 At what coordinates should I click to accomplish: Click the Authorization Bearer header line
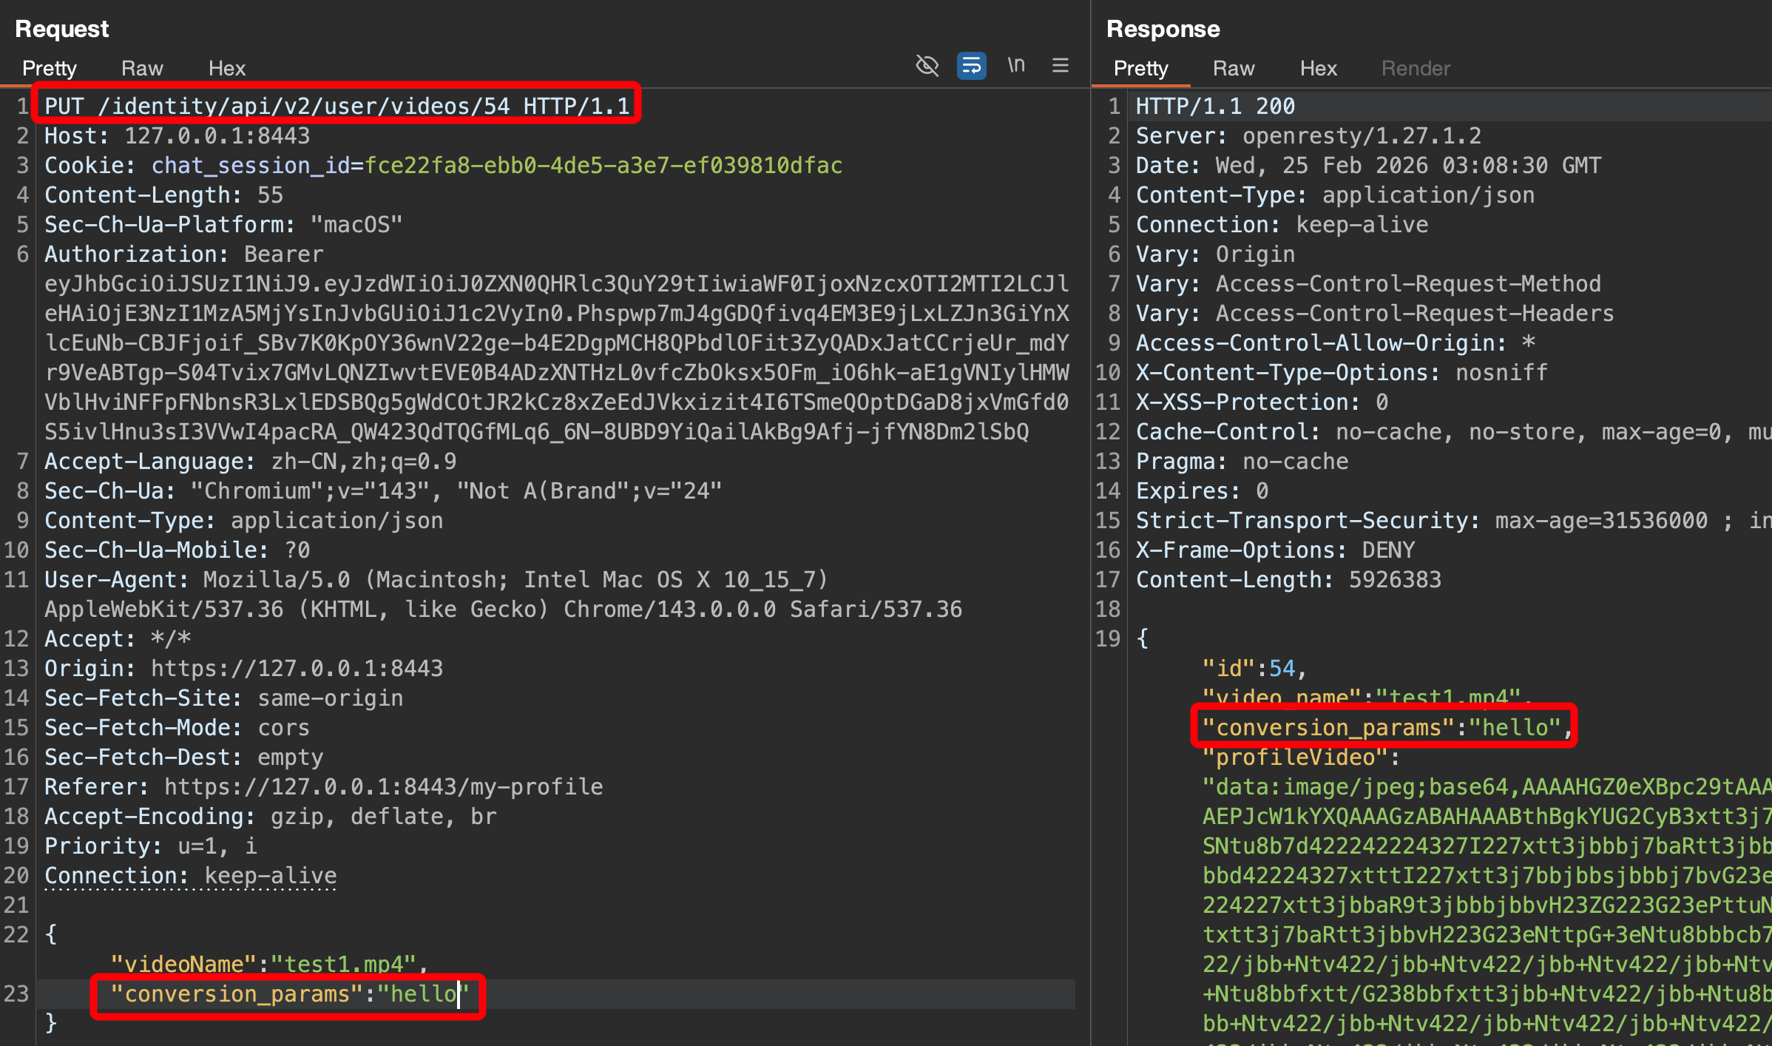click(x=183, y=254)
